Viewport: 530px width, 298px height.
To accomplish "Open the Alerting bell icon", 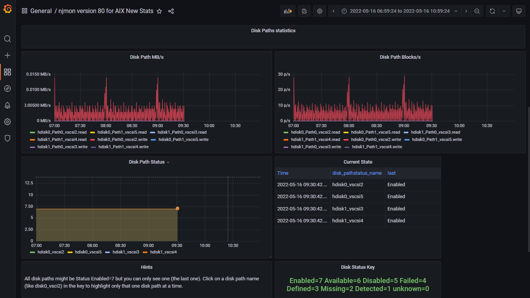I will click(x=7, y=105).
